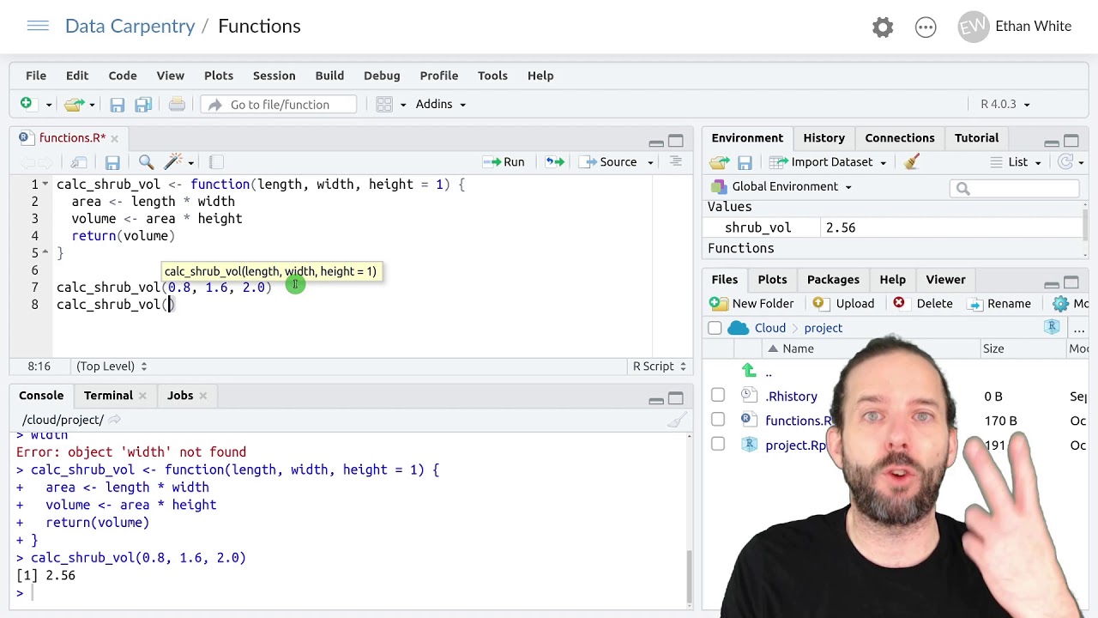
Task: Create a new file with green plus
Action: click(x=26, y=104)
